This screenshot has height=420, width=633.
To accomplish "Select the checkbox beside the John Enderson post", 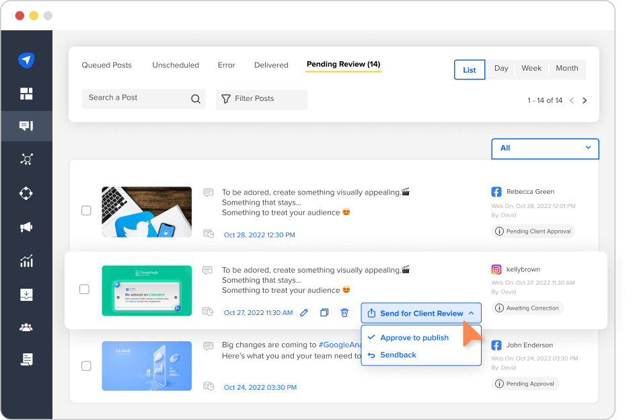I will pyautogui.click(x=86, y=366).
